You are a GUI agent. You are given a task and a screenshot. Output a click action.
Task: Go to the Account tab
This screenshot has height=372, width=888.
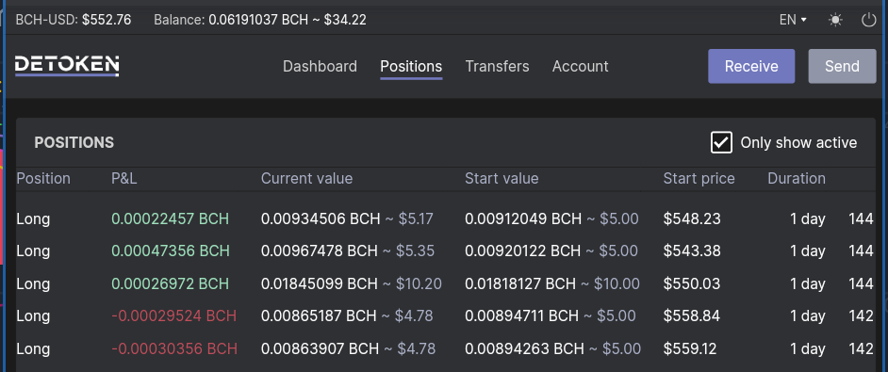click(x=580, y=67)
